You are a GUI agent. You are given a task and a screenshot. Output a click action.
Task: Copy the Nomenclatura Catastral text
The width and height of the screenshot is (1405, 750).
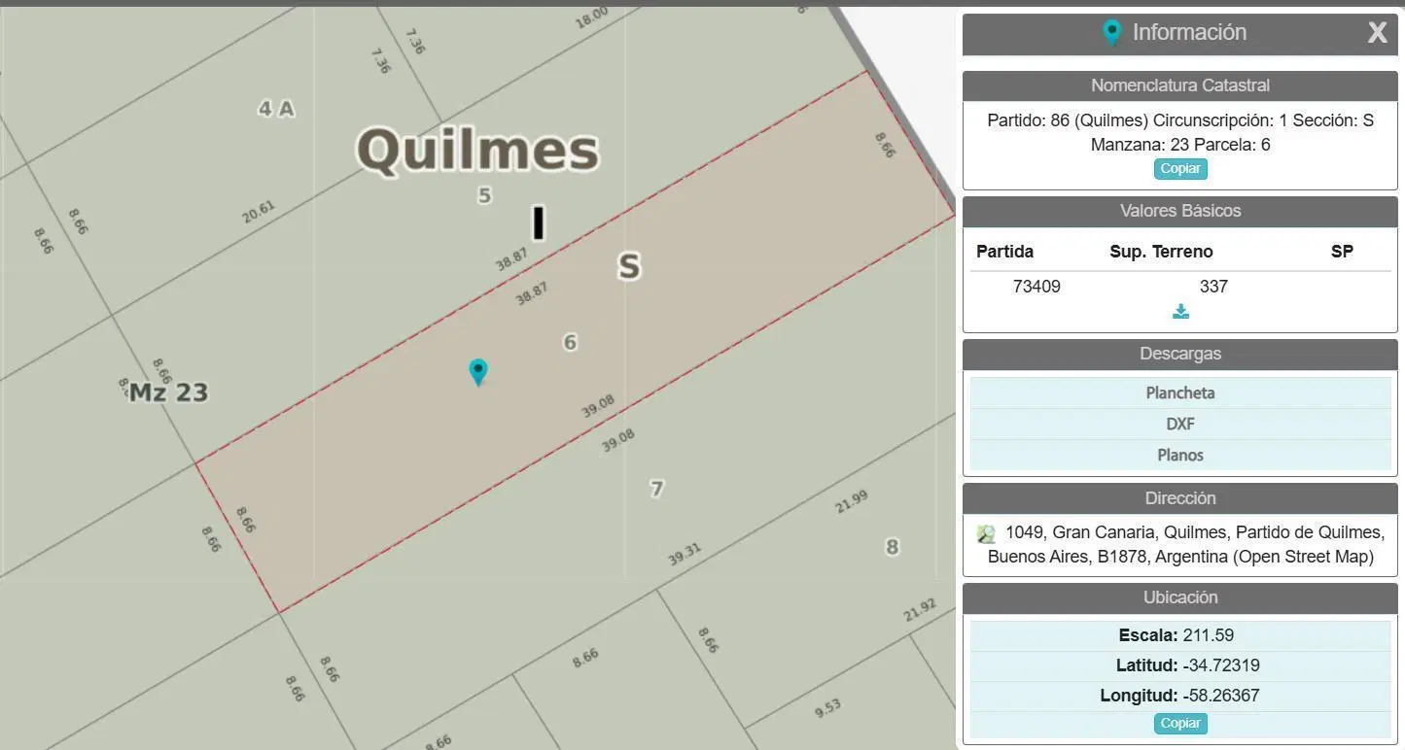[x=1180, y=168]
